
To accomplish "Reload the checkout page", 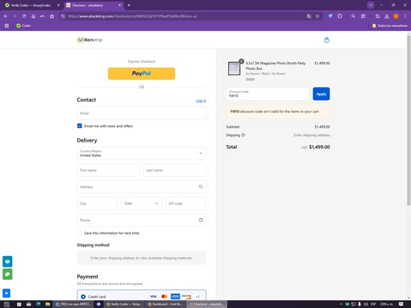I will pyautogui.click(x=24, y=16).
